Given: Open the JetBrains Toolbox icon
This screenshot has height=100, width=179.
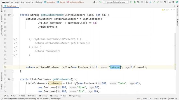Looking at the screenshot, I should 177,2.
